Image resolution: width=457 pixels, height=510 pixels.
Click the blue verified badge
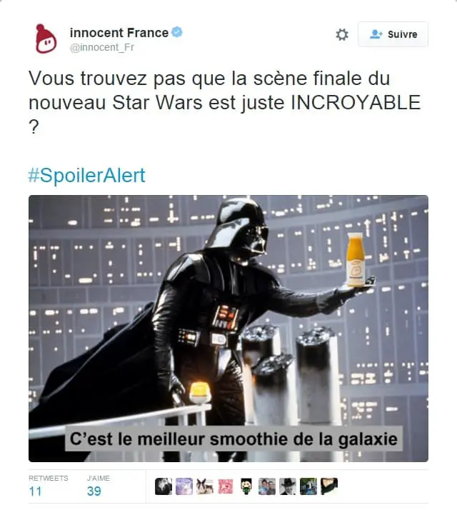[x=177, y=32]
